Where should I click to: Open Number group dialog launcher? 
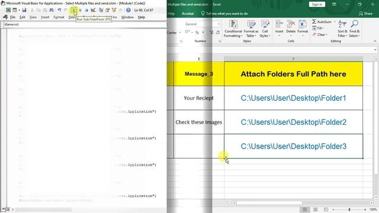click(220, 41)
